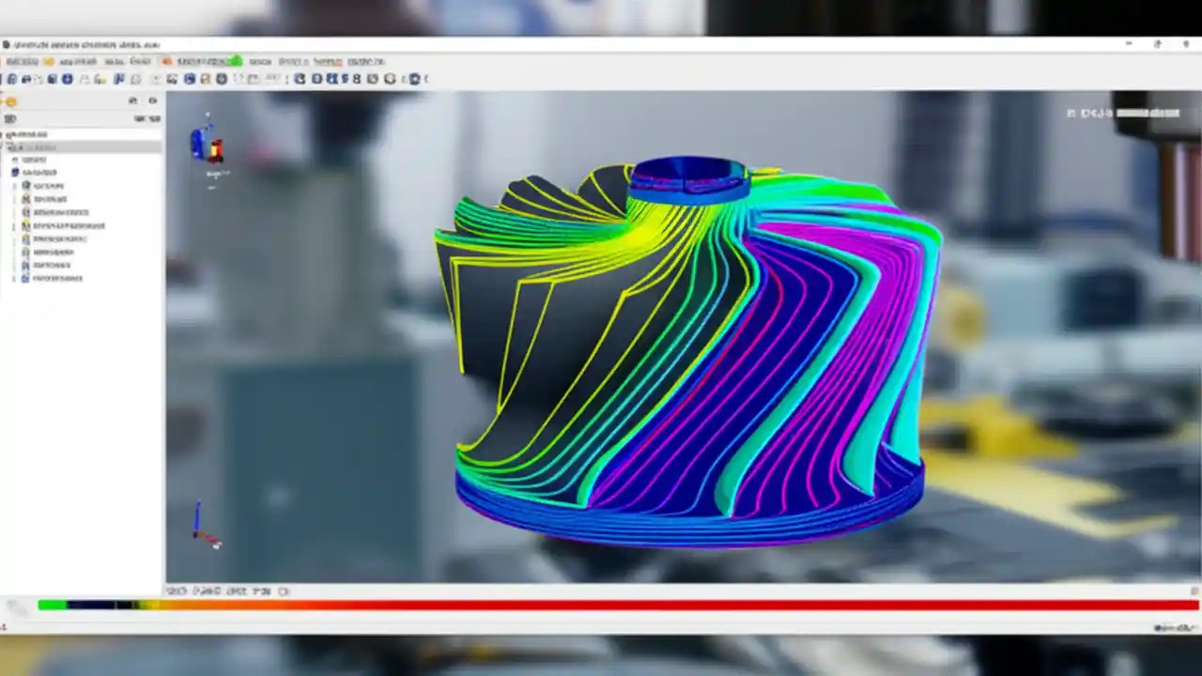Screen dimensions: 1202x676
Task: Click the yellow folder icon above the tree panel
Action: pos(11,100)
